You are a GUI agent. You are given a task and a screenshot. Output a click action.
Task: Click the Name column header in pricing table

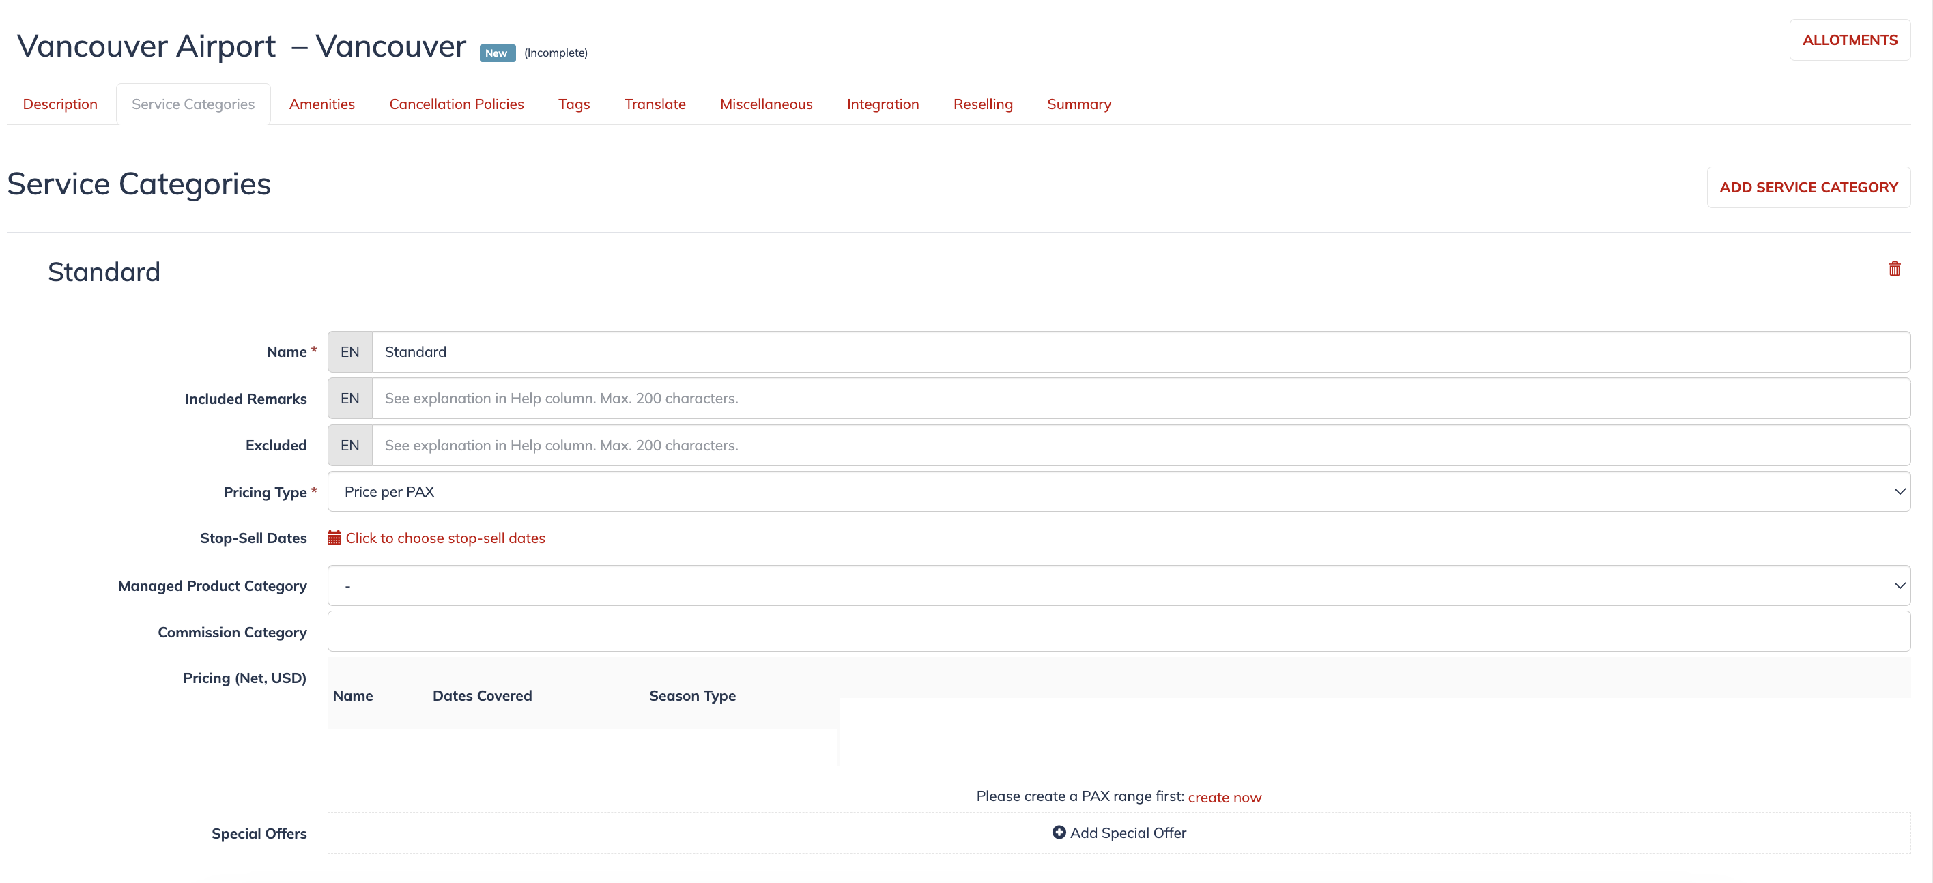point(353,695)
